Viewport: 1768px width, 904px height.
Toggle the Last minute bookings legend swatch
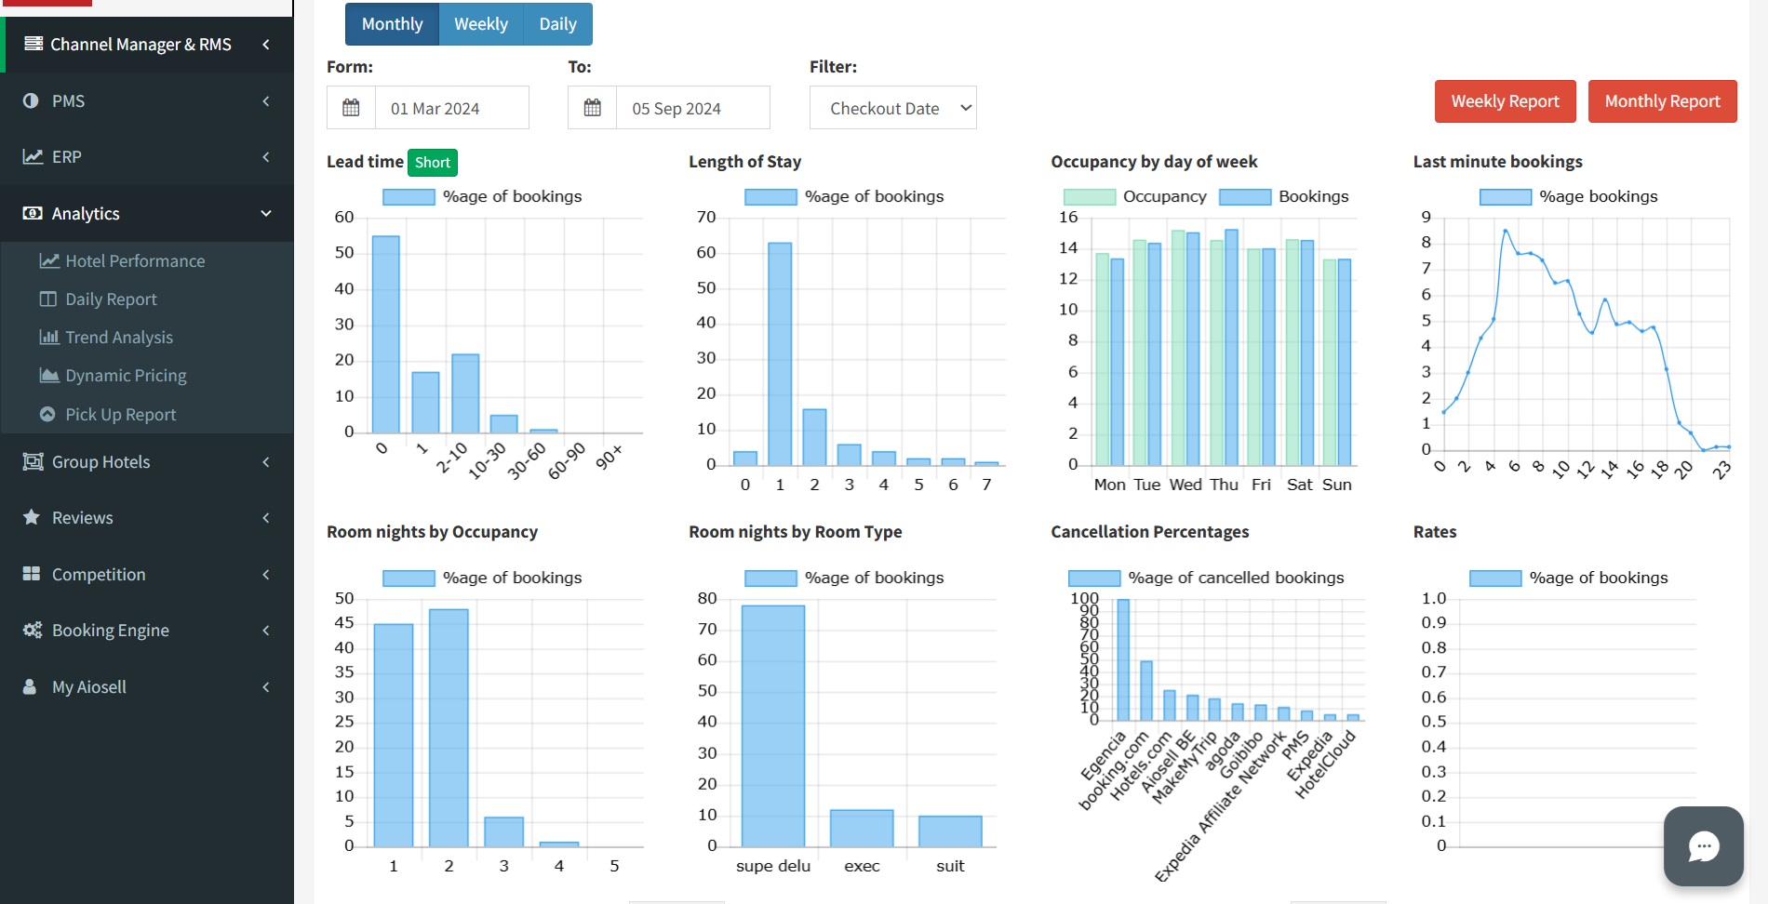(x=1506, y=196)
